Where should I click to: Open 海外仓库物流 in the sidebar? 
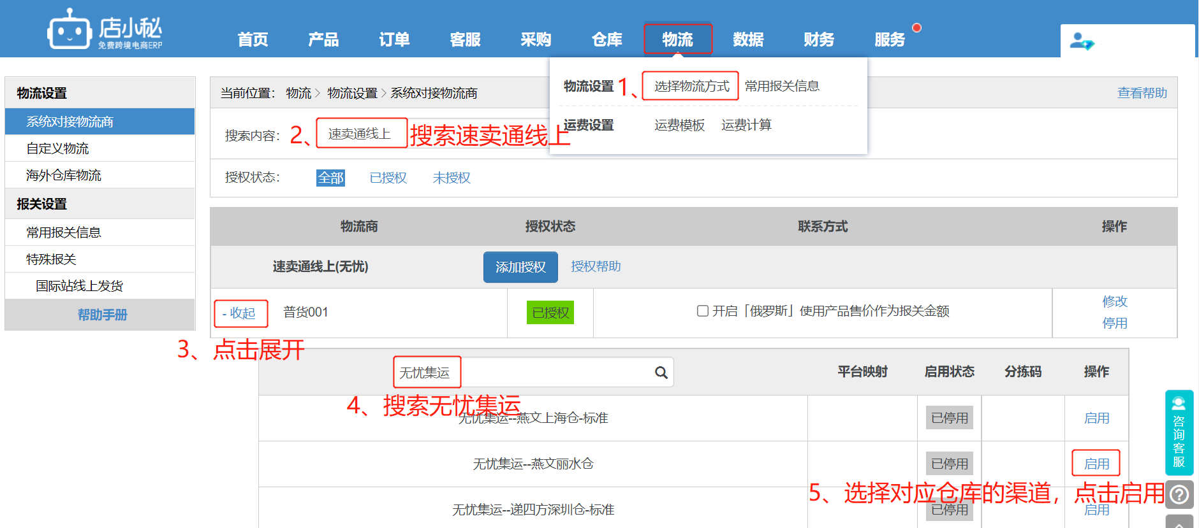pyautogui.click(x=100, y=175)
